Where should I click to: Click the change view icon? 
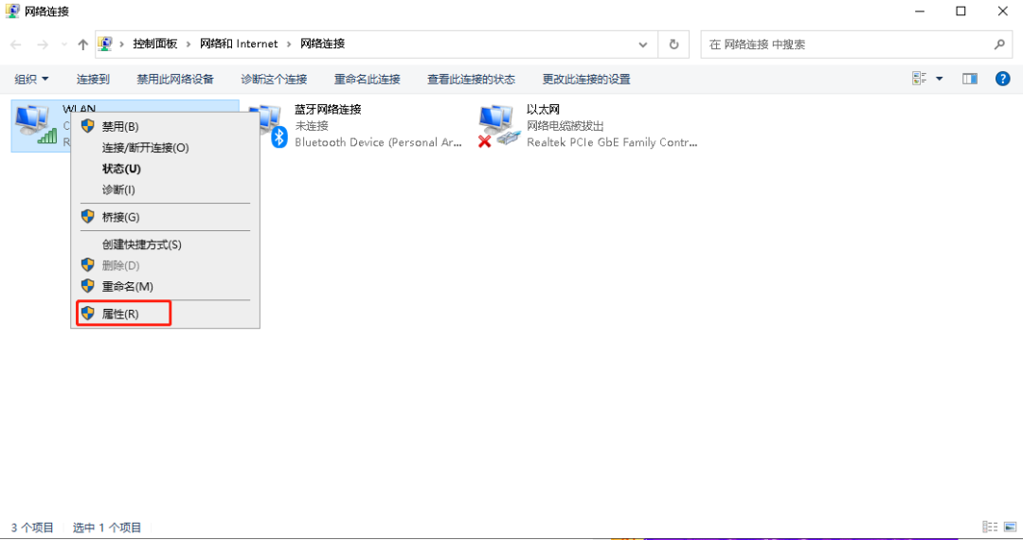pos(919,79)
